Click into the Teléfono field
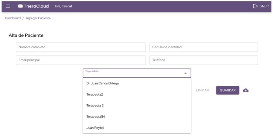This screenshot has width=273, height=140. point(203,60)
